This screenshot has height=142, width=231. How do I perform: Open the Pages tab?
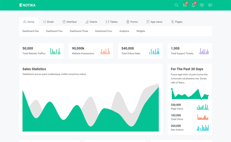[176, 22]
